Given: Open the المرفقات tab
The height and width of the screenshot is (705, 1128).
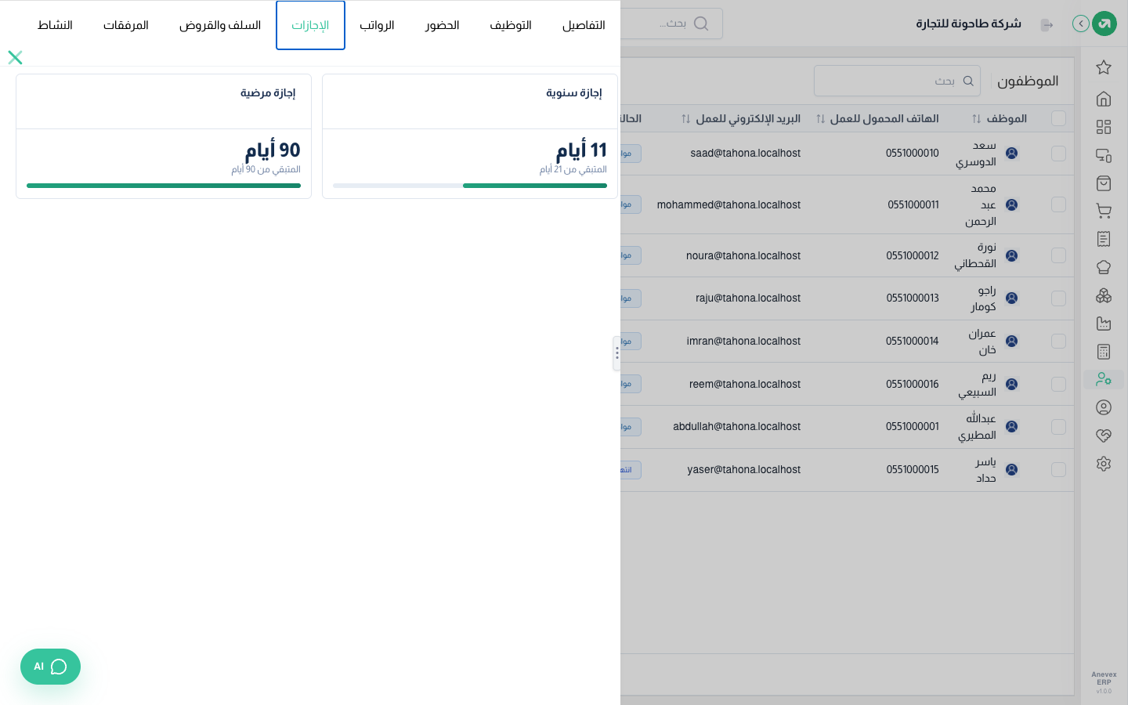Looking at the screenshot, I should click(126, 25).
